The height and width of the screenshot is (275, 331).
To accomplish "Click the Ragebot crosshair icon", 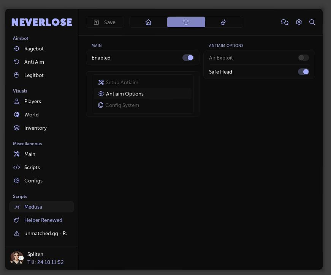I will [17, 49].
